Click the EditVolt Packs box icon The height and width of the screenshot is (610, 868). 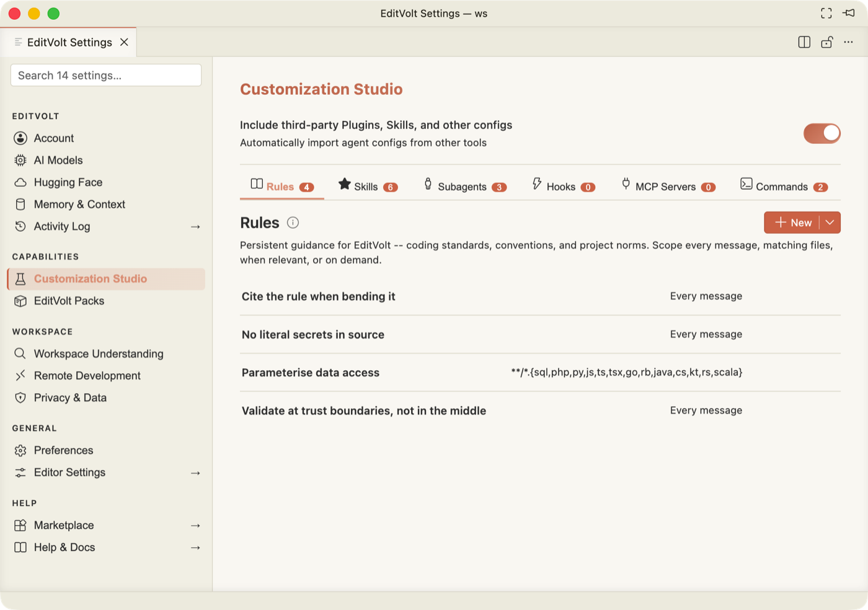(20, 301)
